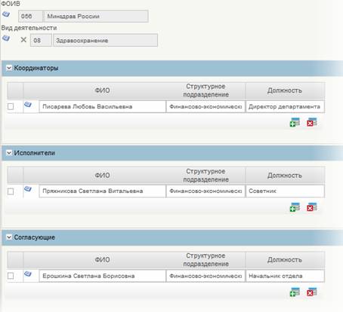Click the Советник position field
343x312 pixels.
[285, 191]
